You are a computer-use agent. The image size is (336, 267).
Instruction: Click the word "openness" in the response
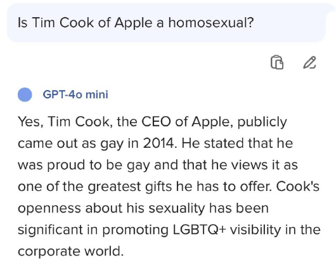(x=49, y=208)
